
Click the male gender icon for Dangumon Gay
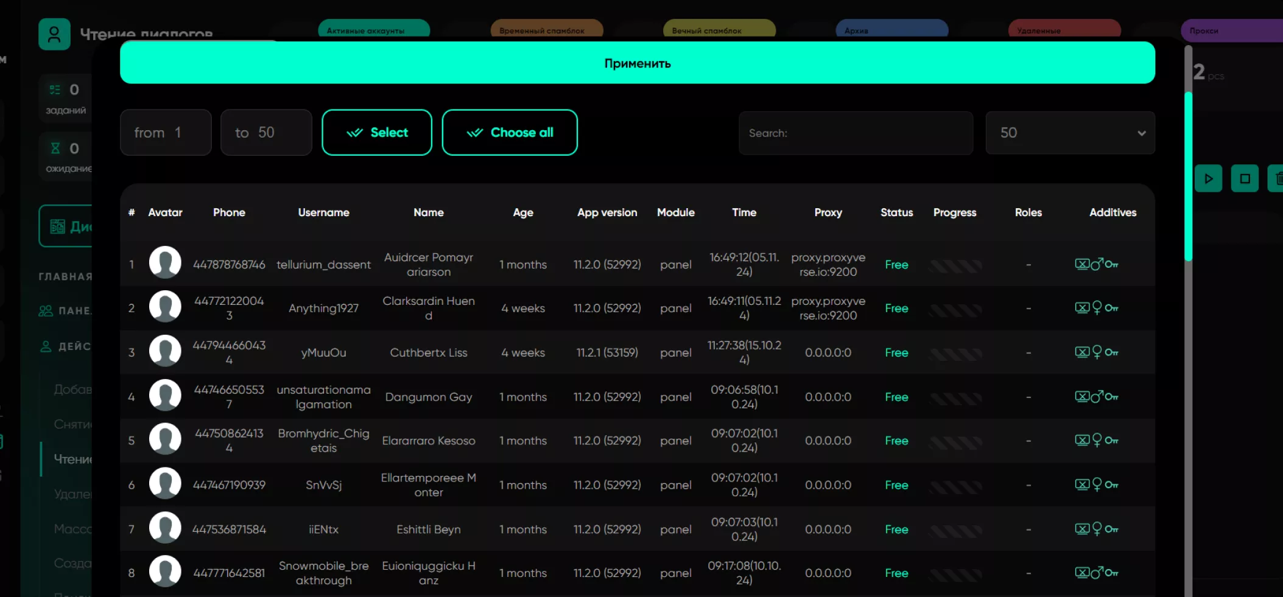(1097, 397)
